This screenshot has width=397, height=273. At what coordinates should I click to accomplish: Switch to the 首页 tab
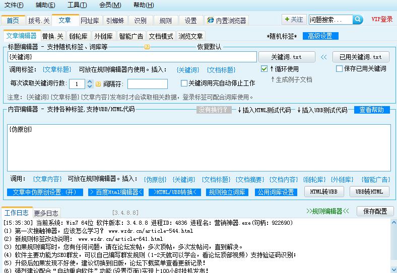coord(13,21)
